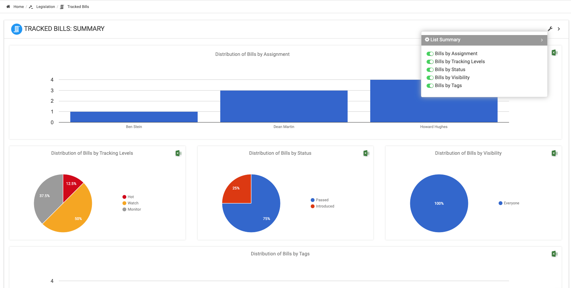Click the Everyone legend blue dot
The height and width of the screenshot is (288, 571).
click(x=500, y=203)
